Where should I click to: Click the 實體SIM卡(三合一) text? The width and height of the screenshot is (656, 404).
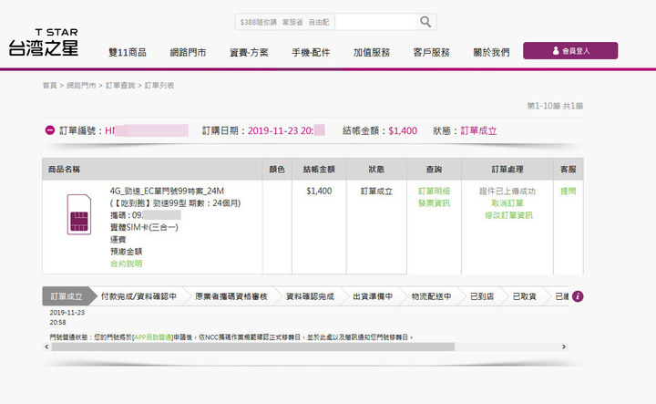tap(144, 227)
